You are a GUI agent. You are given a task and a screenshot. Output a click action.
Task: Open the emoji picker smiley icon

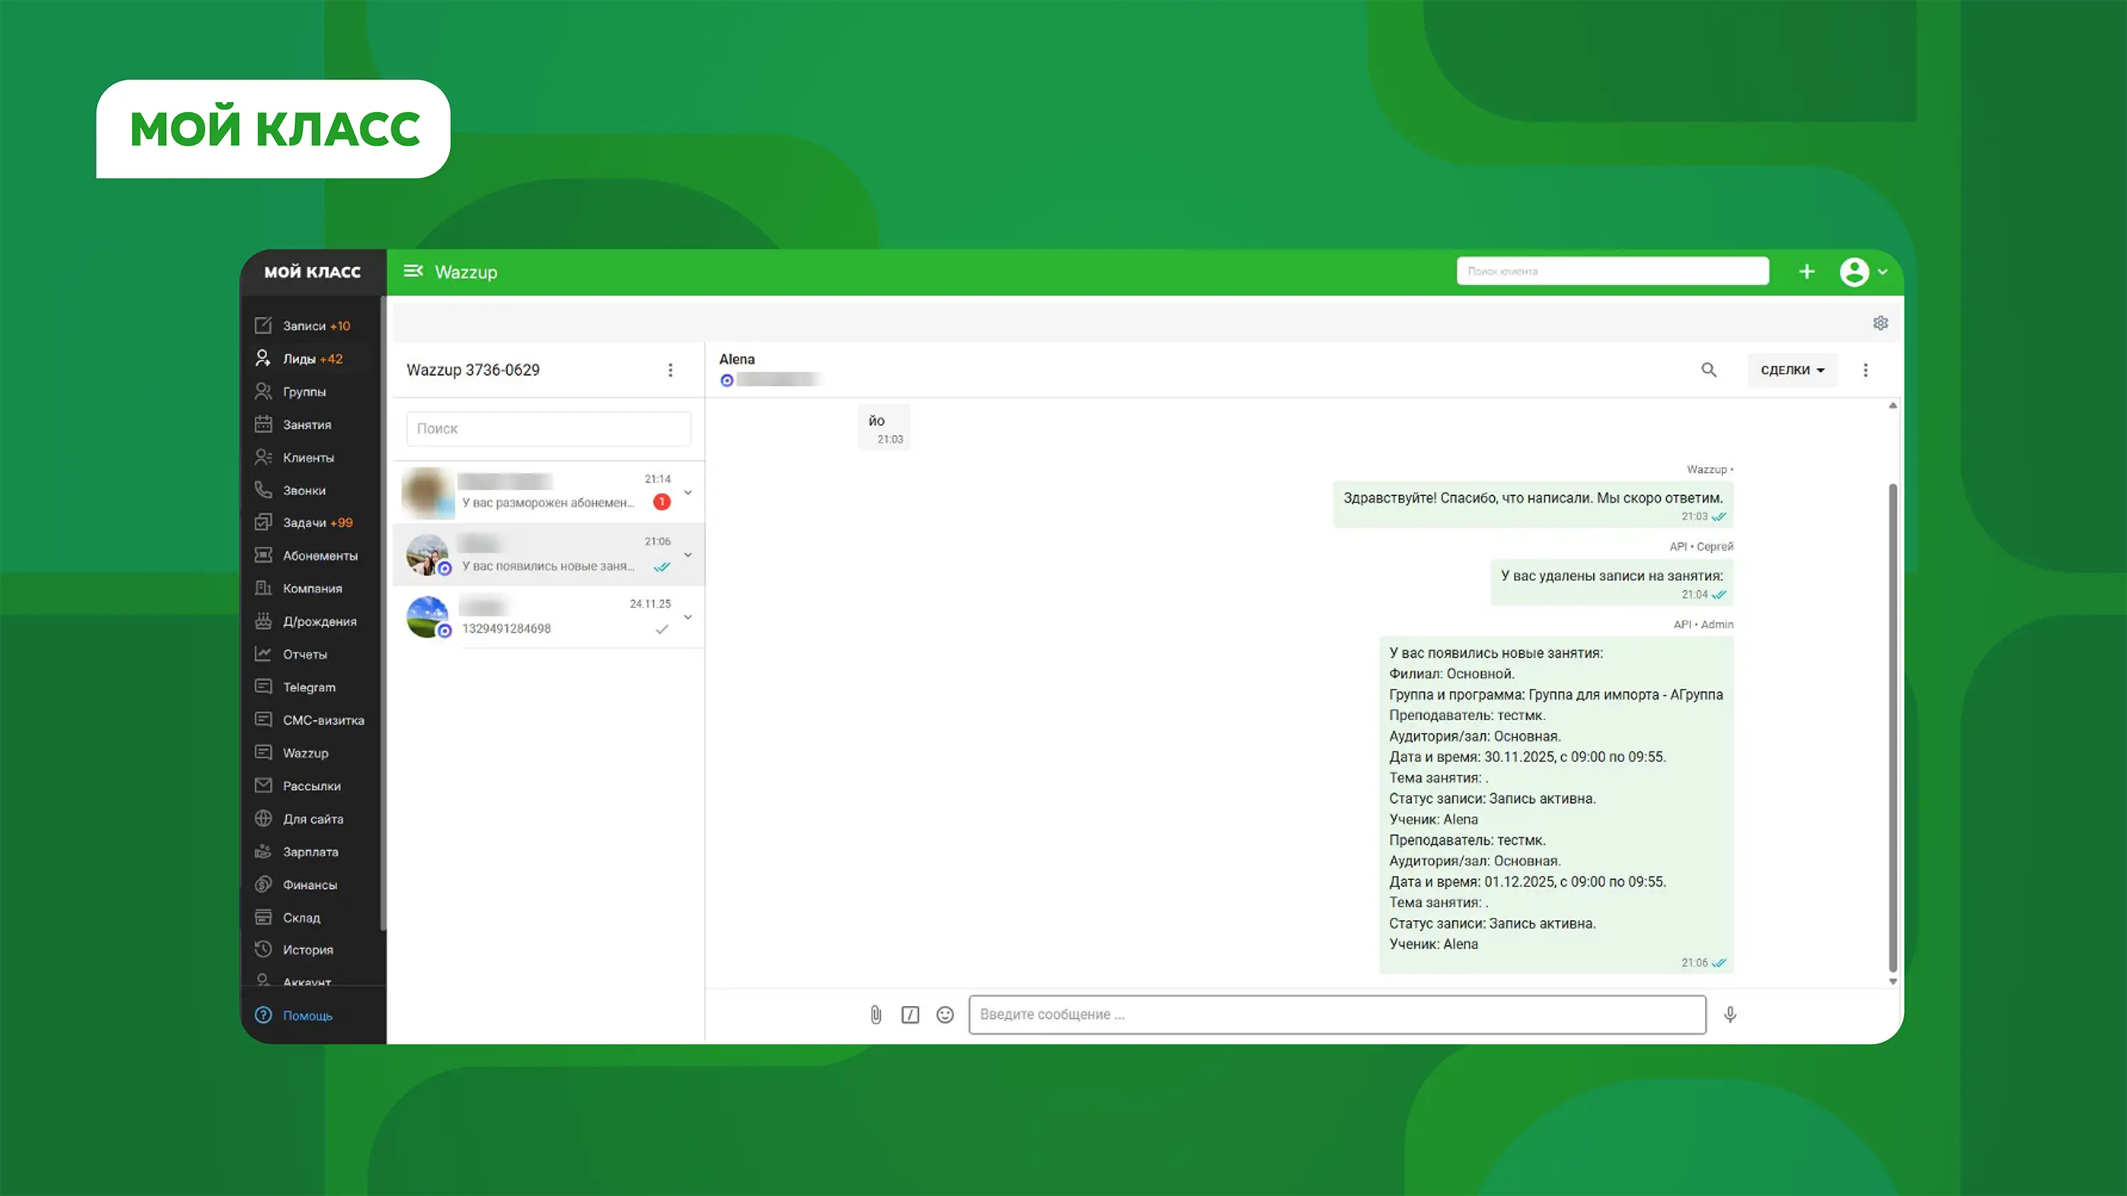pyautogui.click(x=944, y=1015)
